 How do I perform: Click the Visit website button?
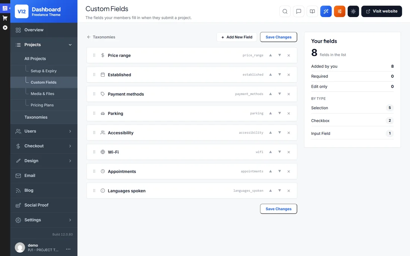coord(382,11)
